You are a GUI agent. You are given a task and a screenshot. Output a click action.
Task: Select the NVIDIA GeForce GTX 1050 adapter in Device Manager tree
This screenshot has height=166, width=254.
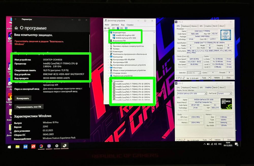click(126, 38)
